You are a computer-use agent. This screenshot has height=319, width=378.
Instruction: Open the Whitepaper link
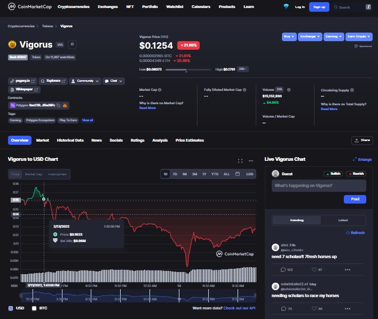coord(24,90)
